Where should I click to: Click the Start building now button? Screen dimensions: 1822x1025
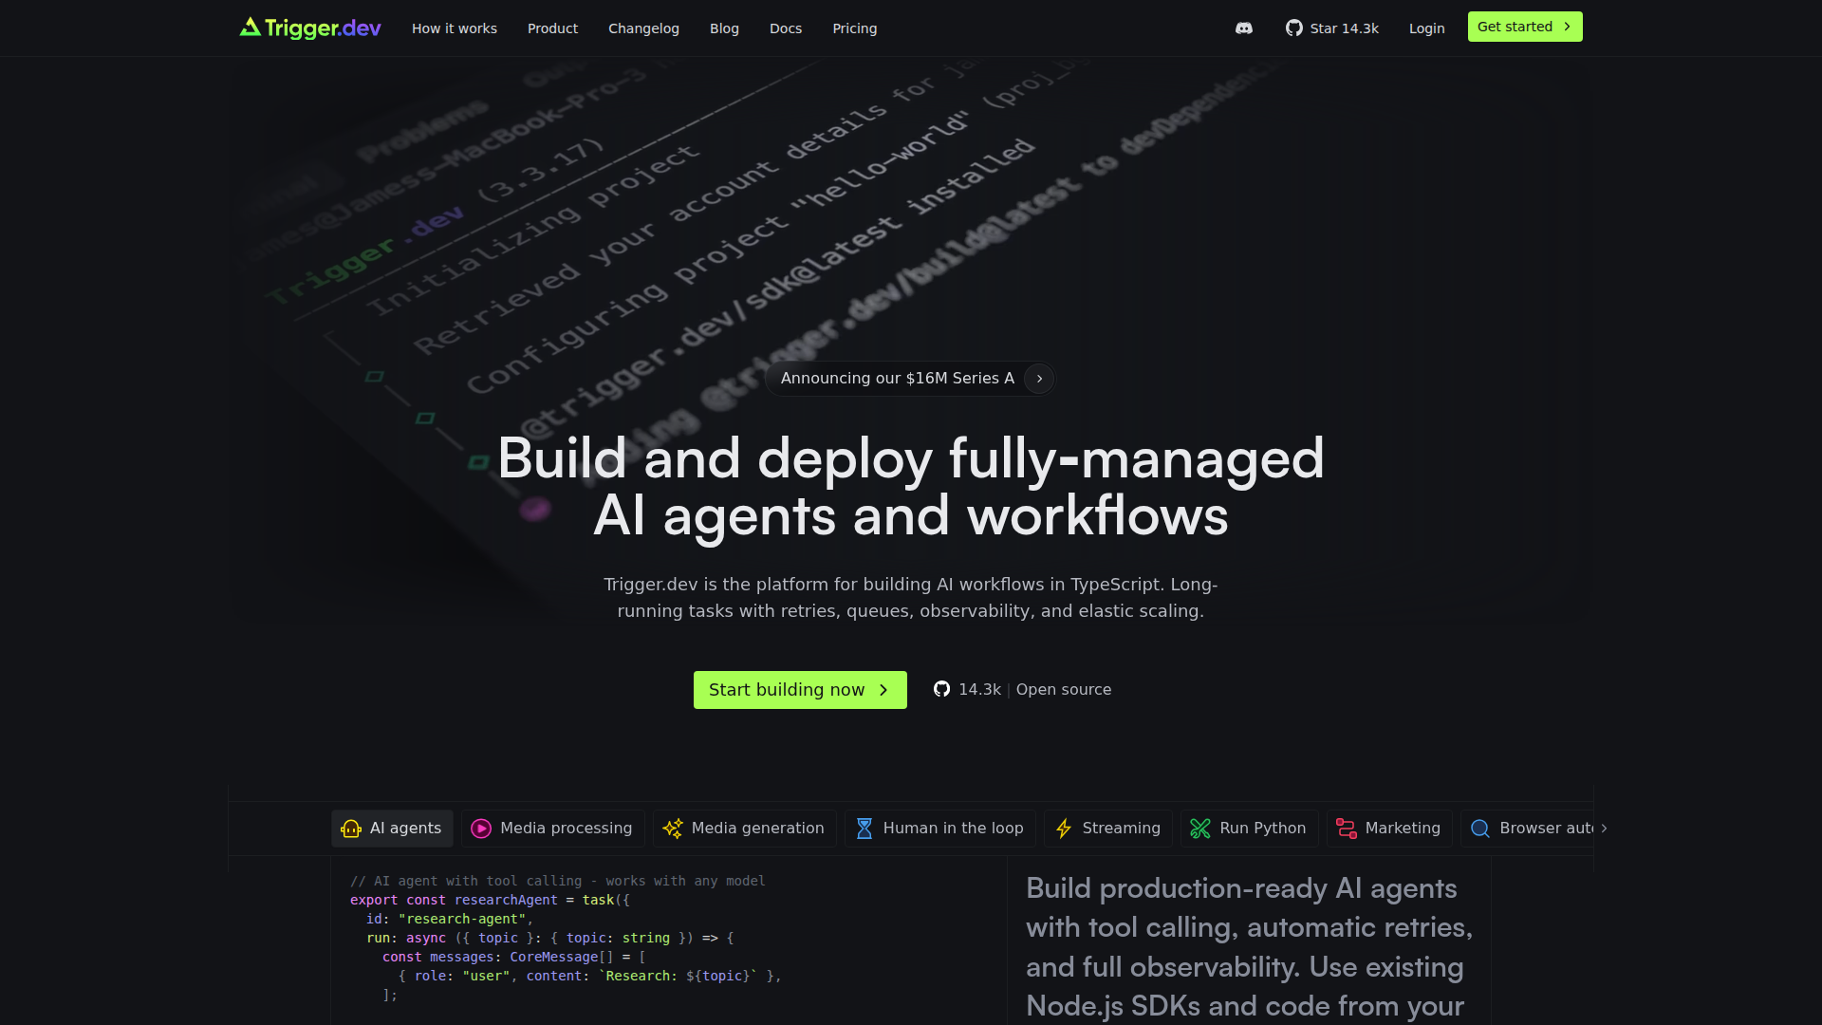(800, 690)
